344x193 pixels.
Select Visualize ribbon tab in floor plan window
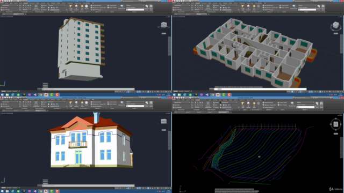pos(197,3)
